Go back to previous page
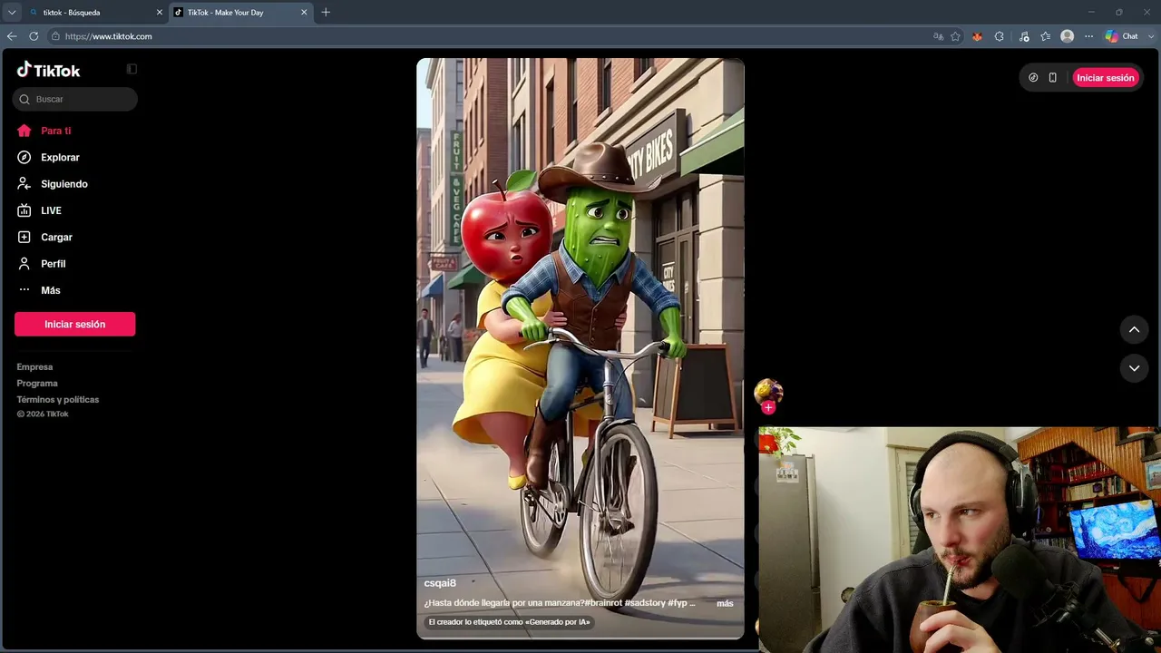Viewport: 1161px width, 653px height. click(x=12, y=36)
